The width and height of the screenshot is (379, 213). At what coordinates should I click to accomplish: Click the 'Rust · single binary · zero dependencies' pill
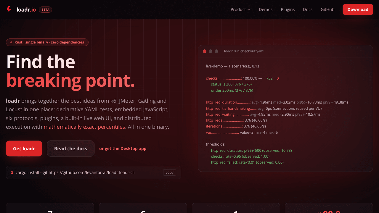47,42
